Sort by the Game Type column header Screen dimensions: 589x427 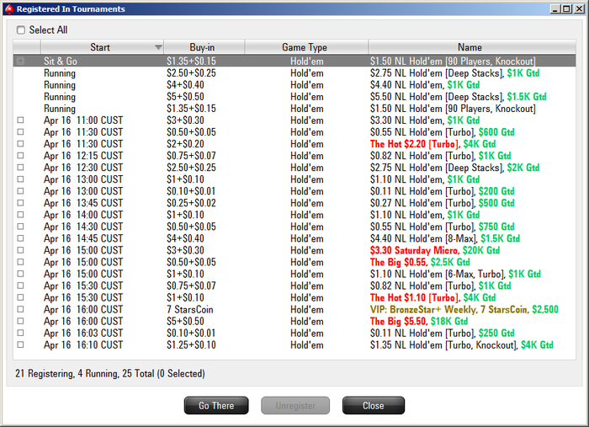[306, 47]
